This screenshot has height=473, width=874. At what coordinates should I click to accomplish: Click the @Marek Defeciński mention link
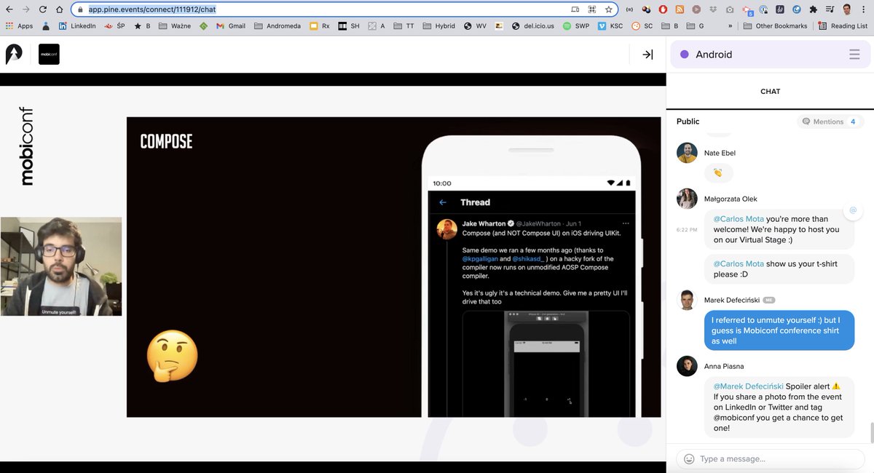(748, 386)
